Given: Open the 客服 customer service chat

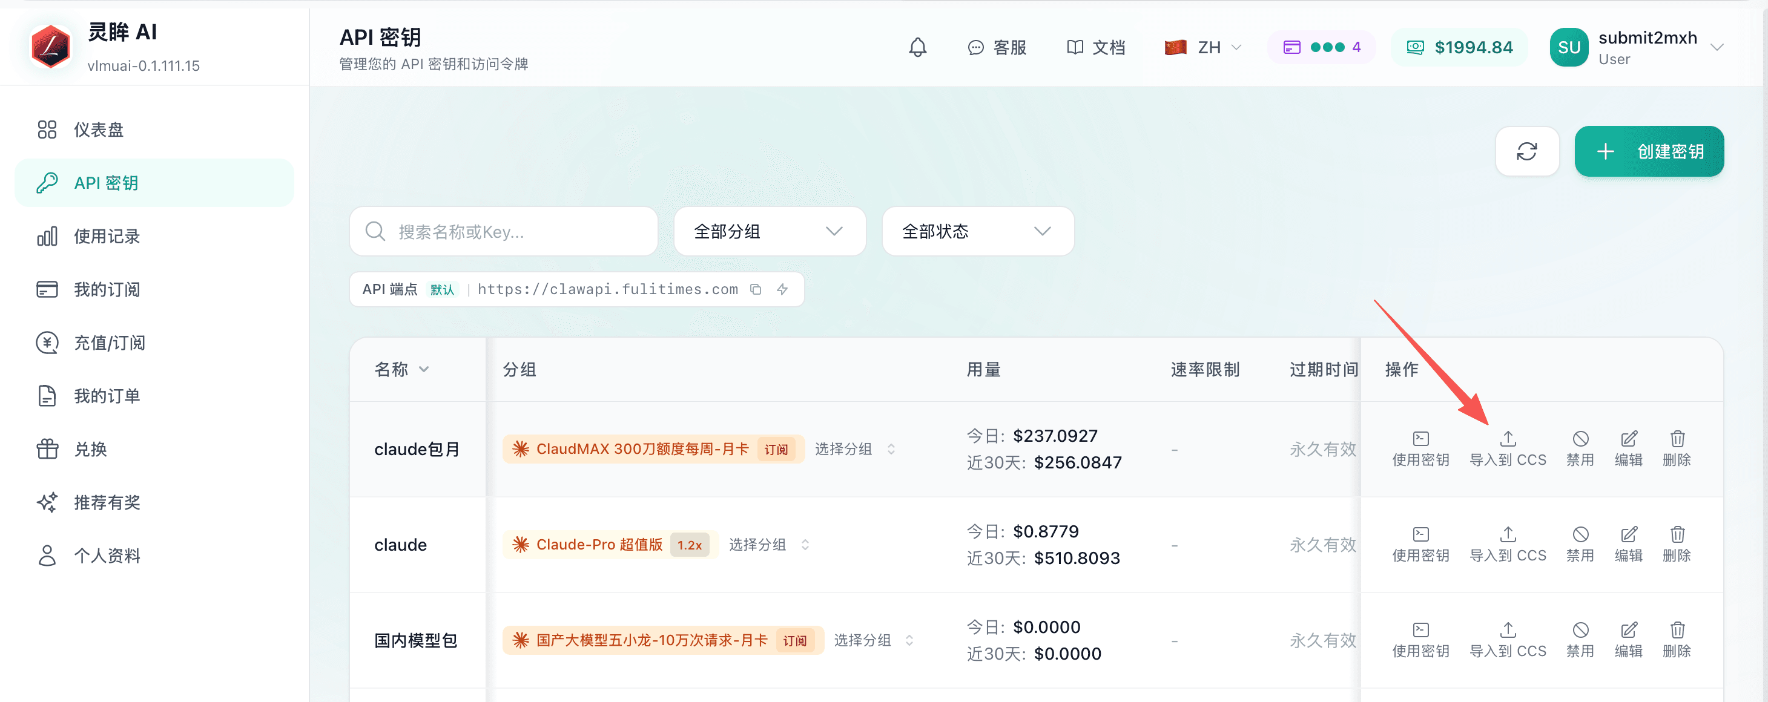Looking at the screenshot, I should 997,47.
